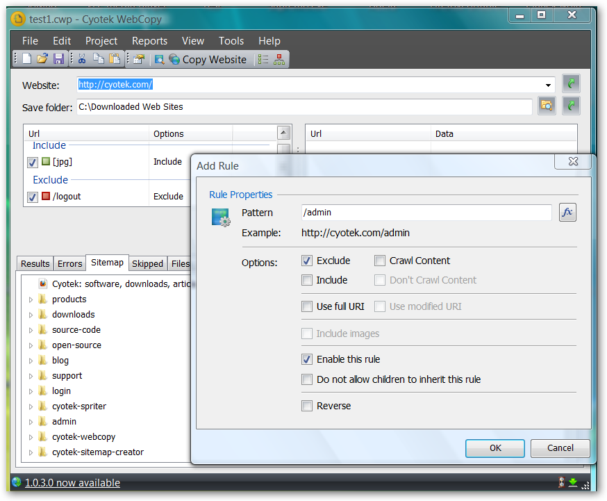The image size is (607, 501).
Task: Enable the Reverse checkbox
Action: (307, 406)
